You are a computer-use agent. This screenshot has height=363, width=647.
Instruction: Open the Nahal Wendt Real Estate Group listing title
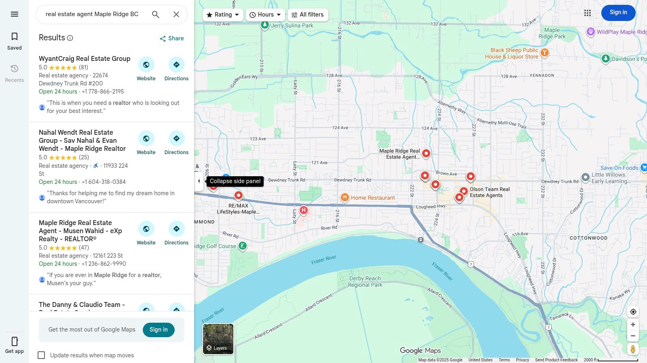pyautogui.click(x=82, y=141)
